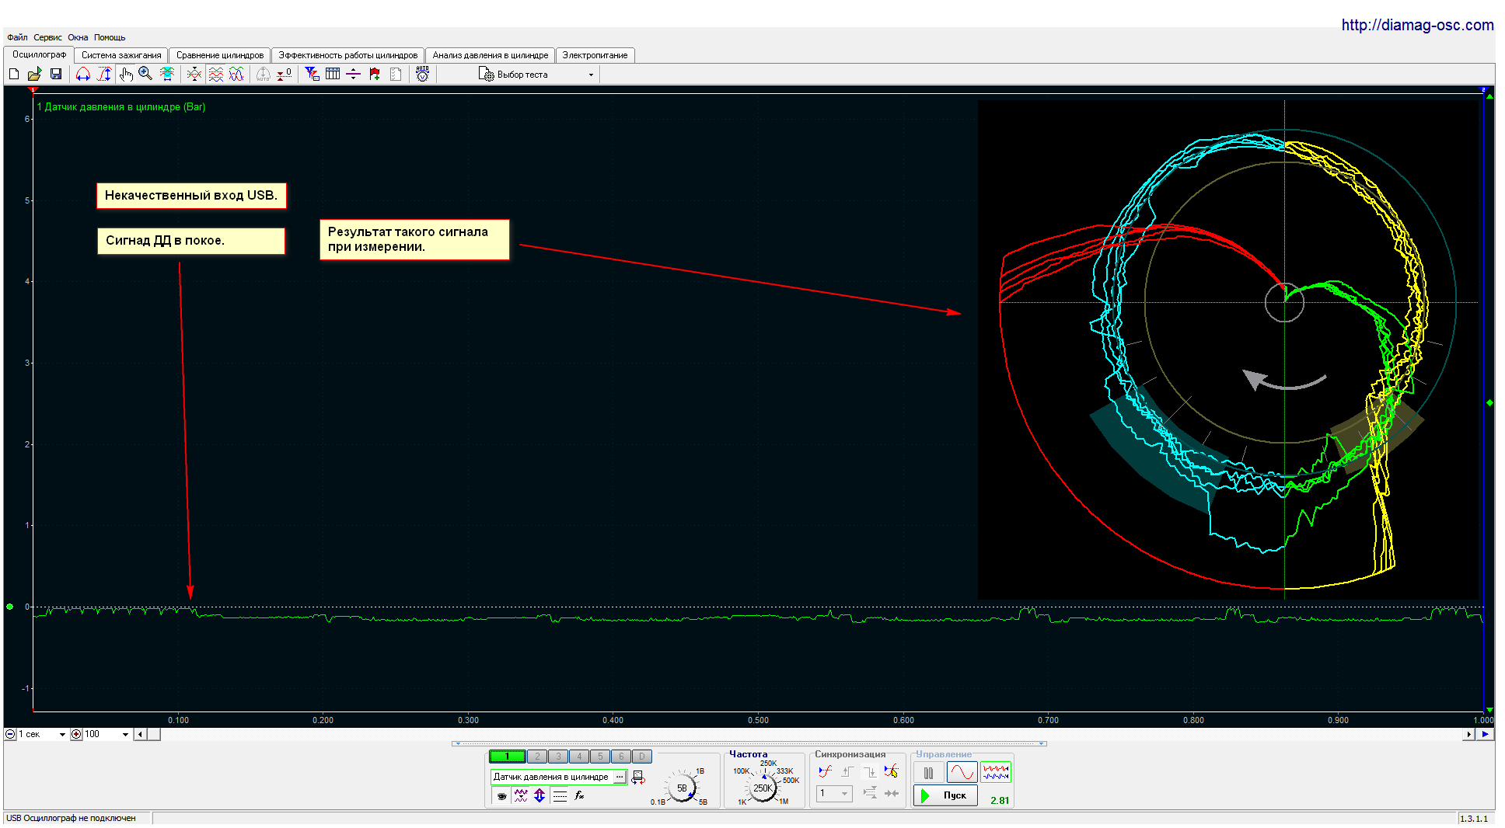Open a saved oscillogram file
Screen dimensions: 1505x828
click(x=34, y=74)
